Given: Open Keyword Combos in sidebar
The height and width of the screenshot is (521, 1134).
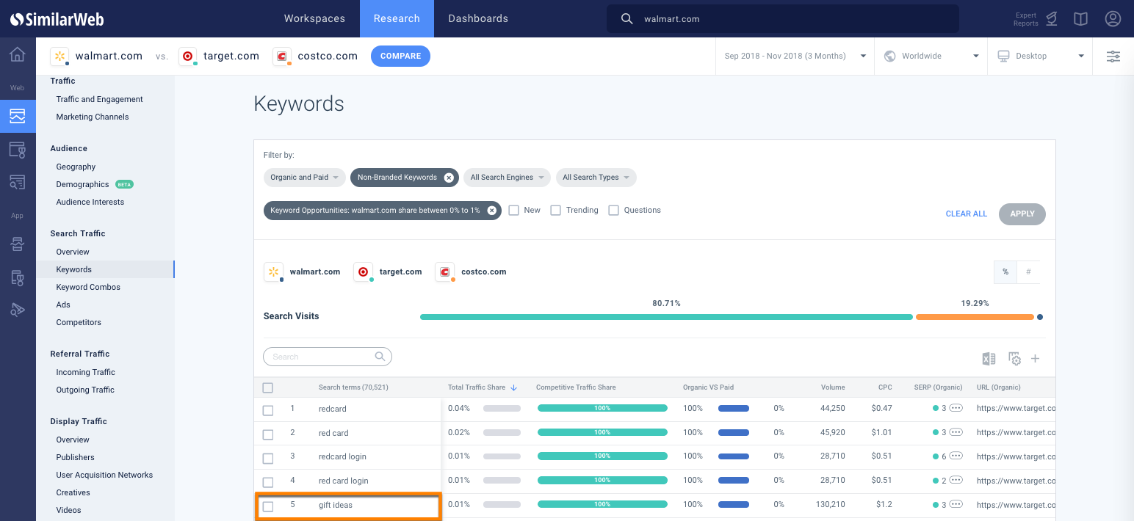Looking at the screenshot, I should (88, 287).
